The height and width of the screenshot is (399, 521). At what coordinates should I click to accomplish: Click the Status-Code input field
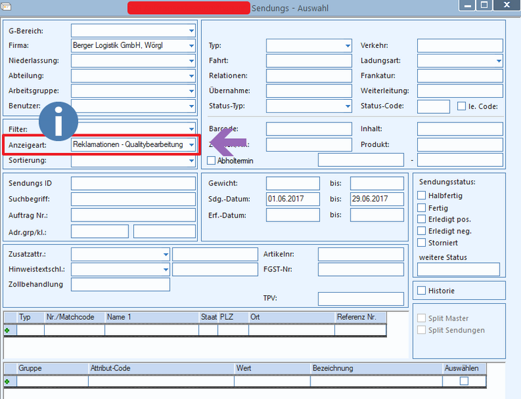click(x=434, y=106)
